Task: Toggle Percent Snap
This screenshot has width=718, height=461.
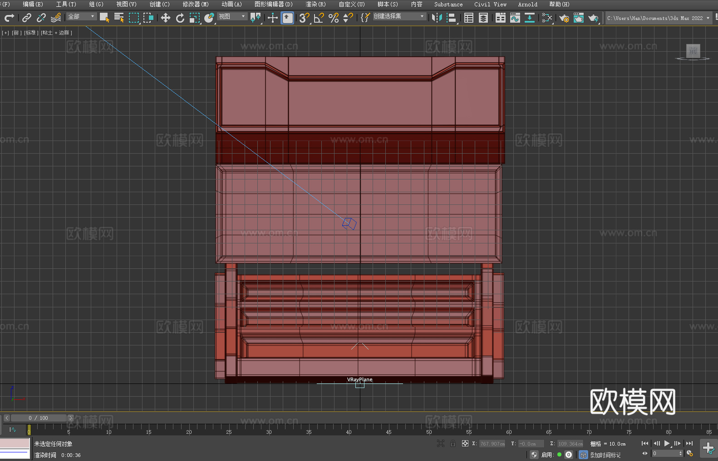Action: [334, 18]
